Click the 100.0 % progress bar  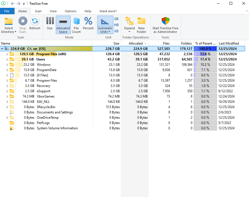(x=205, y=49)
